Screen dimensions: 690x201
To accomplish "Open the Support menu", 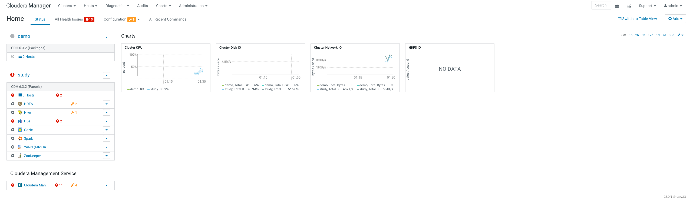I will pos(647,6).
